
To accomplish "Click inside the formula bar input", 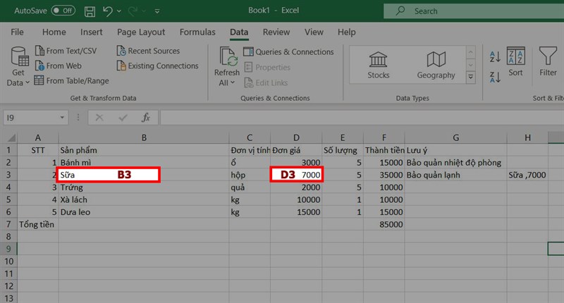I will click(362, 118).
